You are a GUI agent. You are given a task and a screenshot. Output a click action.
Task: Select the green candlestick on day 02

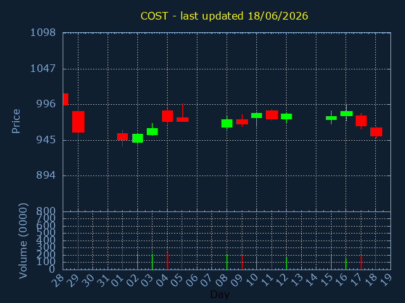click(x=137, y=138)
